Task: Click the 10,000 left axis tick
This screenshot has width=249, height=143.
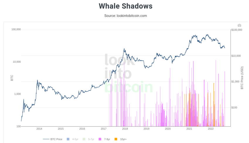Action: (x=17, y=62)
